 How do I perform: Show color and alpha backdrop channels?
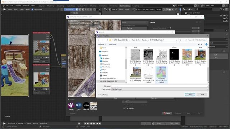77,9
